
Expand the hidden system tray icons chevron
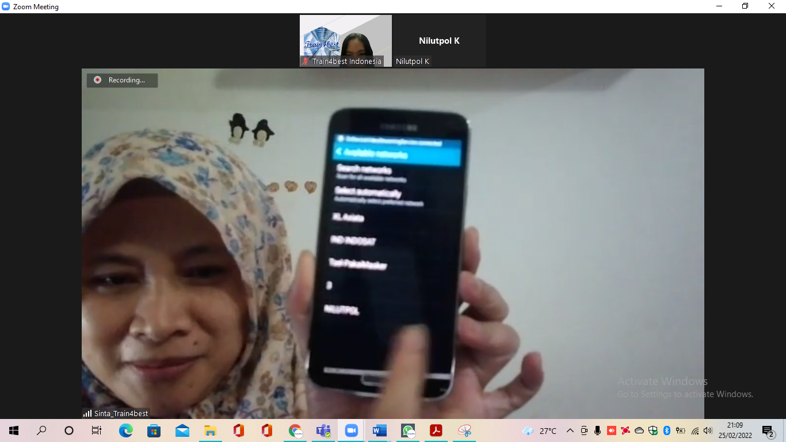point(570,430)
